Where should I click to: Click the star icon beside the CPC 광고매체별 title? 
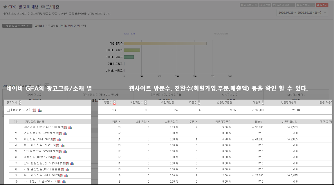(x=5, y=7)
